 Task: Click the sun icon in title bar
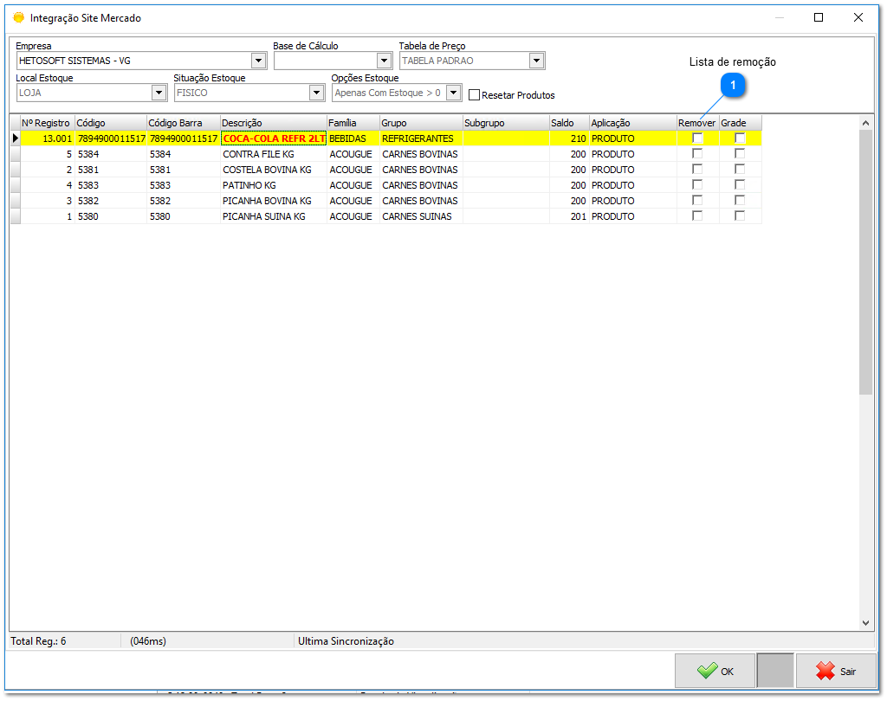pos(18,17)
